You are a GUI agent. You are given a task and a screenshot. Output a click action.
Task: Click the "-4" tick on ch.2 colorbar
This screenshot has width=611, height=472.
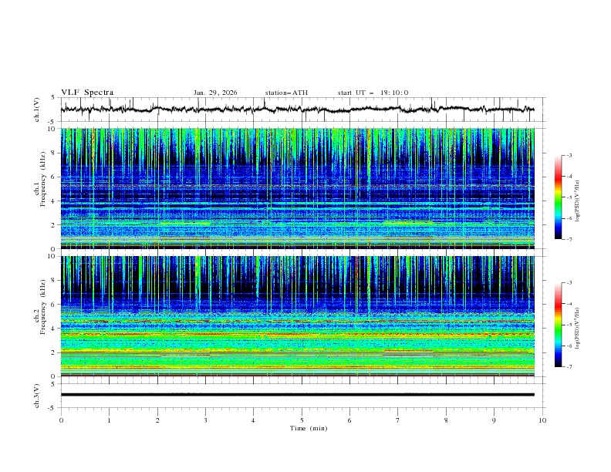(x=569, y=304)
